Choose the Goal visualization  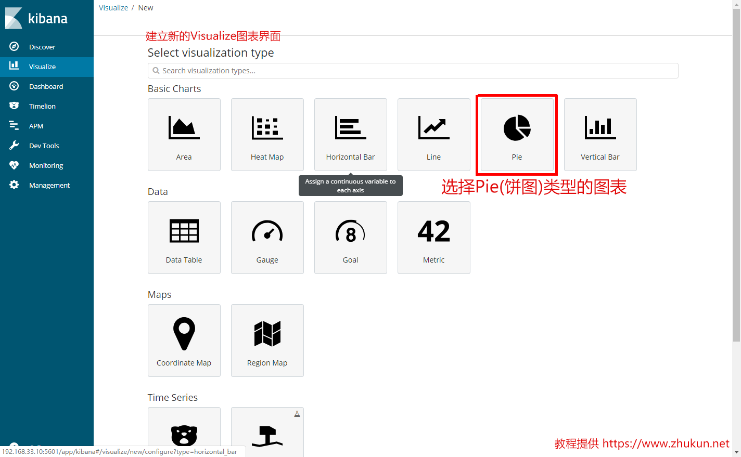point(351,238)
